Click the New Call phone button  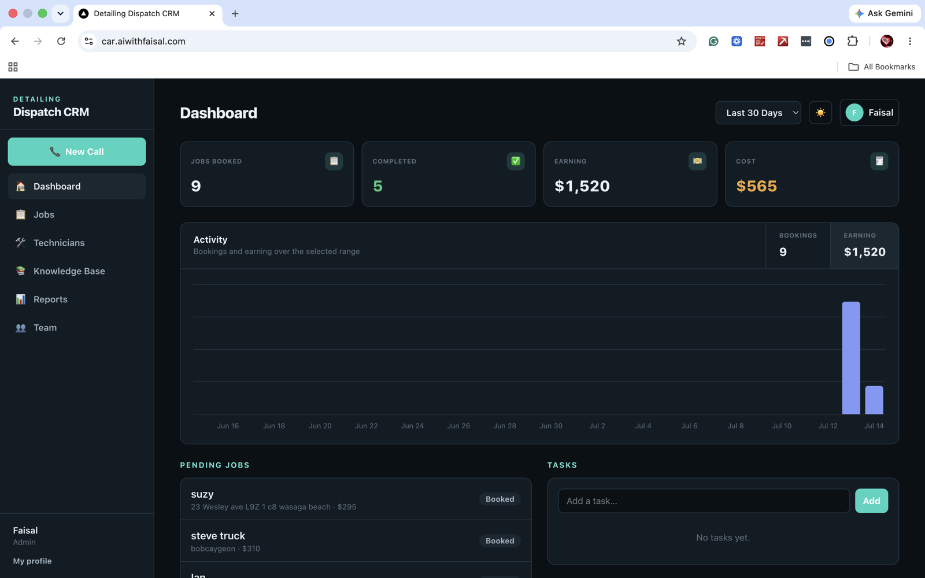(77, 151)
